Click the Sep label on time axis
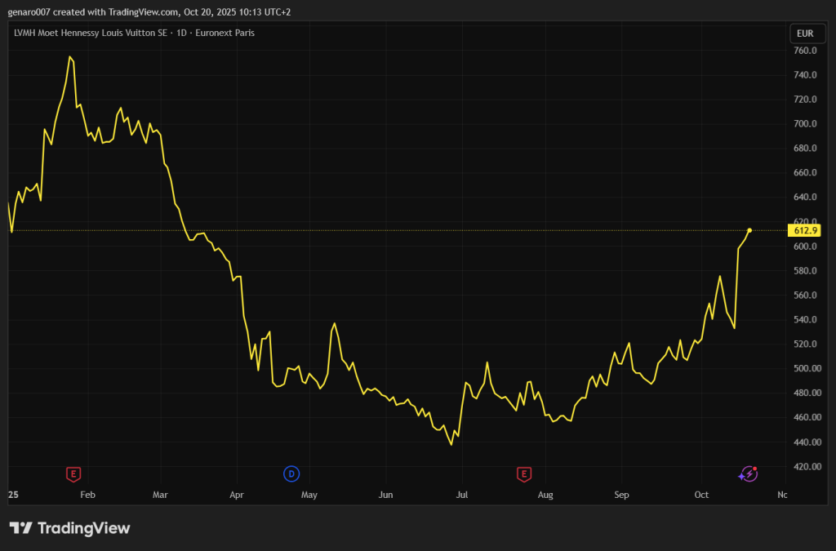Screen dimensions: 836x551 coord(621,495)
